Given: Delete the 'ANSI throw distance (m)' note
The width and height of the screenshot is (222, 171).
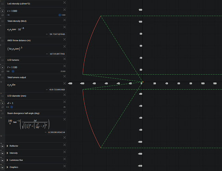Looking at the screenshot, I should 64,39.
